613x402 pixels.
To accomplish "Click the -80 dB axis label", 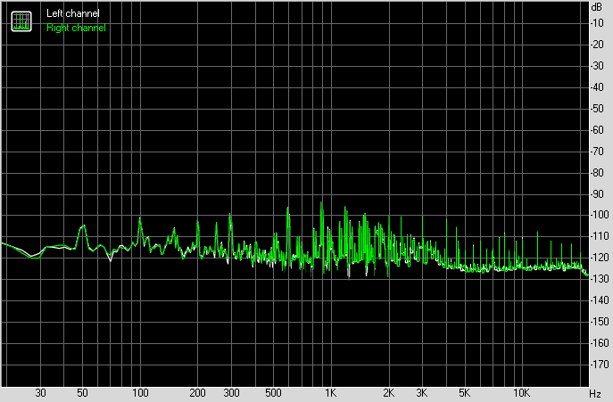I will coord(597,172).
